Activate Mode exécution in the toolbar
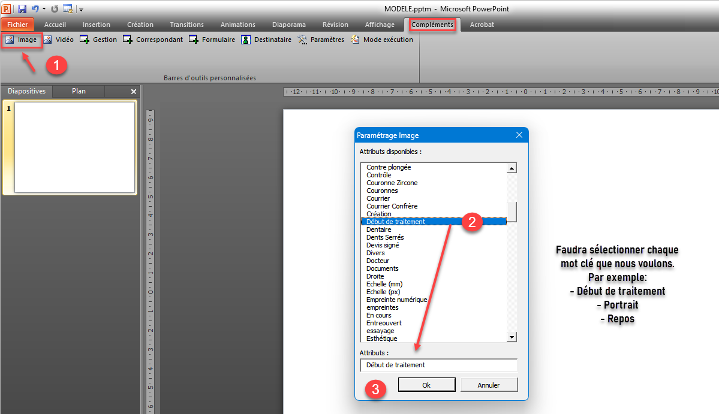 pyautogui.click(x=383, y=39)
